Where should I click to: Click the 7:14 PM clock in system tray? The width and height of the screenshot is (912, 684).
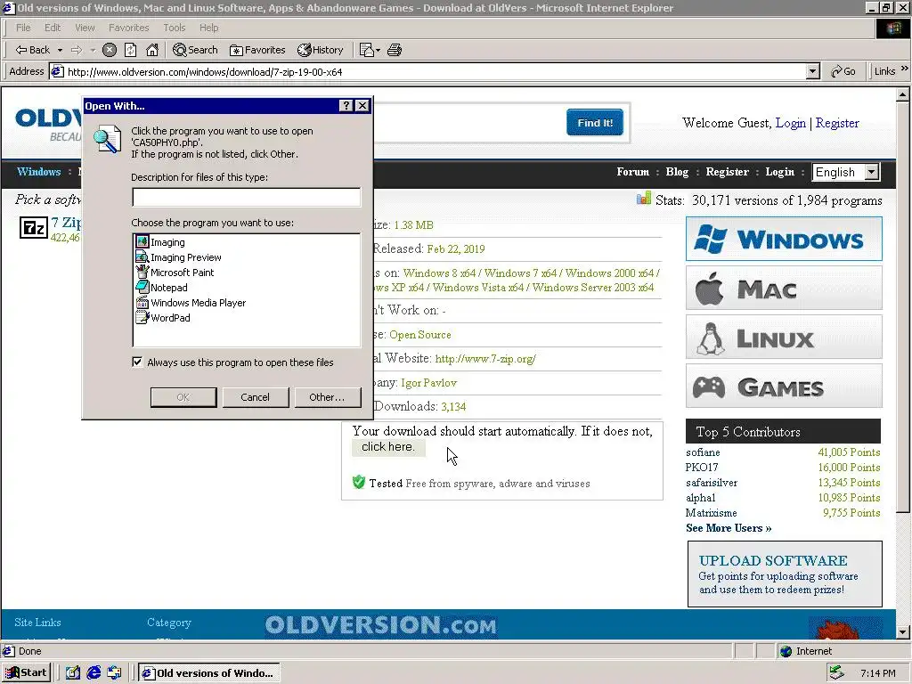pos(877,673)
